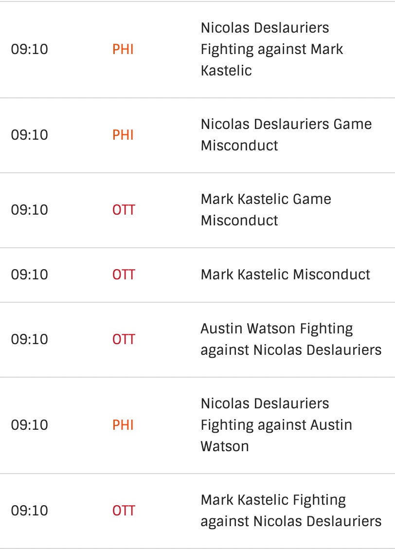Click 09:10 time in Kastelic Fighting Deslauriers row

pos(30,511)
